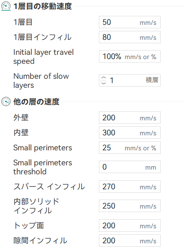Viewport: 185px width, 251px height.
Task: Select the スパース インフィル speed field
Action: (x=130, y=187)
